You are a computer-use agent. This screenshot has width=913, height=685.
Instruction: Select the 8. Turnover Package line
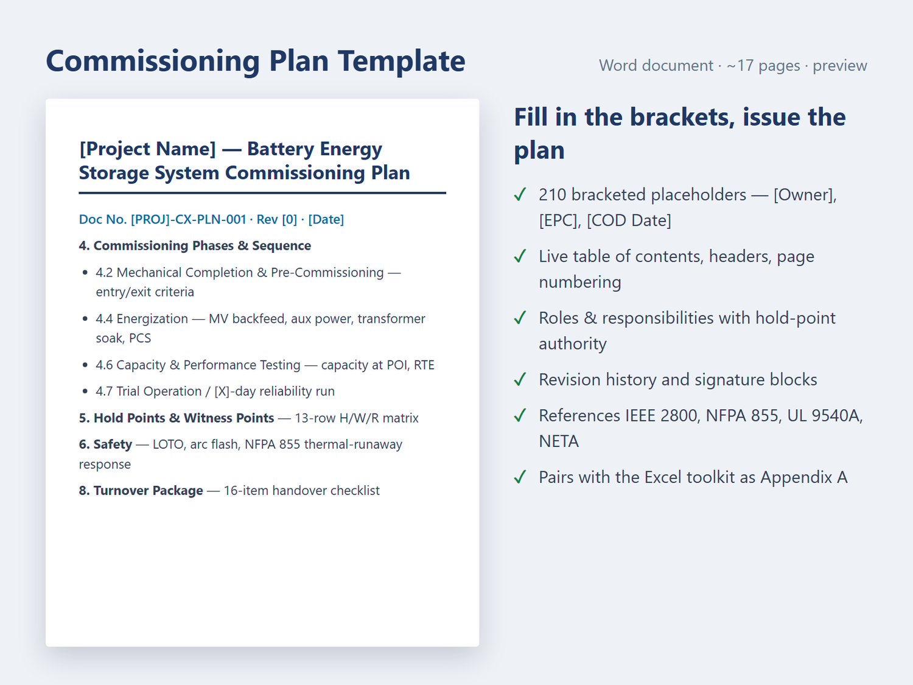(x=229, y=490)
